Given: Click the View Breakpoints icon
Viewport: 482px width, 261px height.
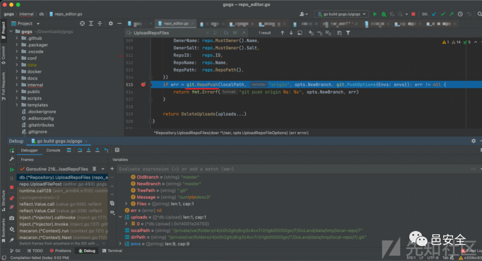Looking at the screenshot, I should [x=12, y=198].
